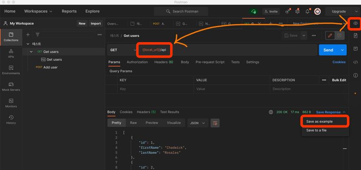Open the Mock Servers sidebar panel
The width and height of the screenshot is (361, 170).
(11, 87)
